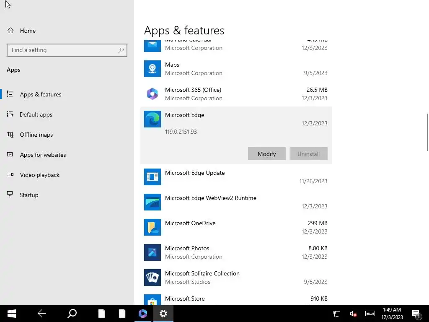
Task: Click the Settings gear in the taskbar
Action: 163,314
